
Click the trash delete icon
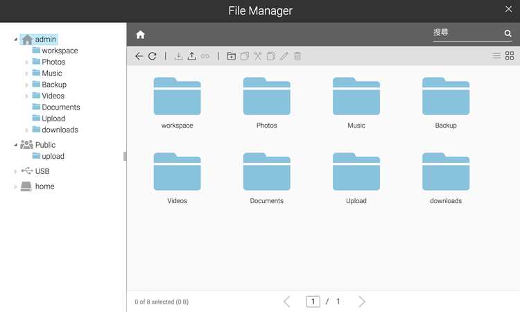[x=297, y=56]
